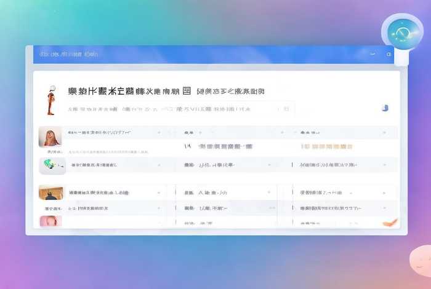
Task: Click the round blue globe icon above the window
Action: [x=403, y=33]
